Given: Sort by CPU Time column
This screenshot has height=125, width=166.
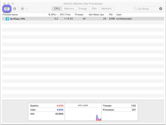Looking at the screenshot, I should (66, 14).
